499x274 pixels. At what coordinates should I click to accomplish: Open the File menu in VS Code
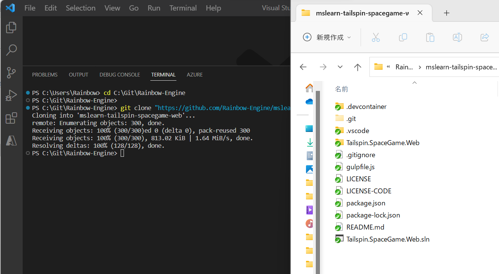30,8
